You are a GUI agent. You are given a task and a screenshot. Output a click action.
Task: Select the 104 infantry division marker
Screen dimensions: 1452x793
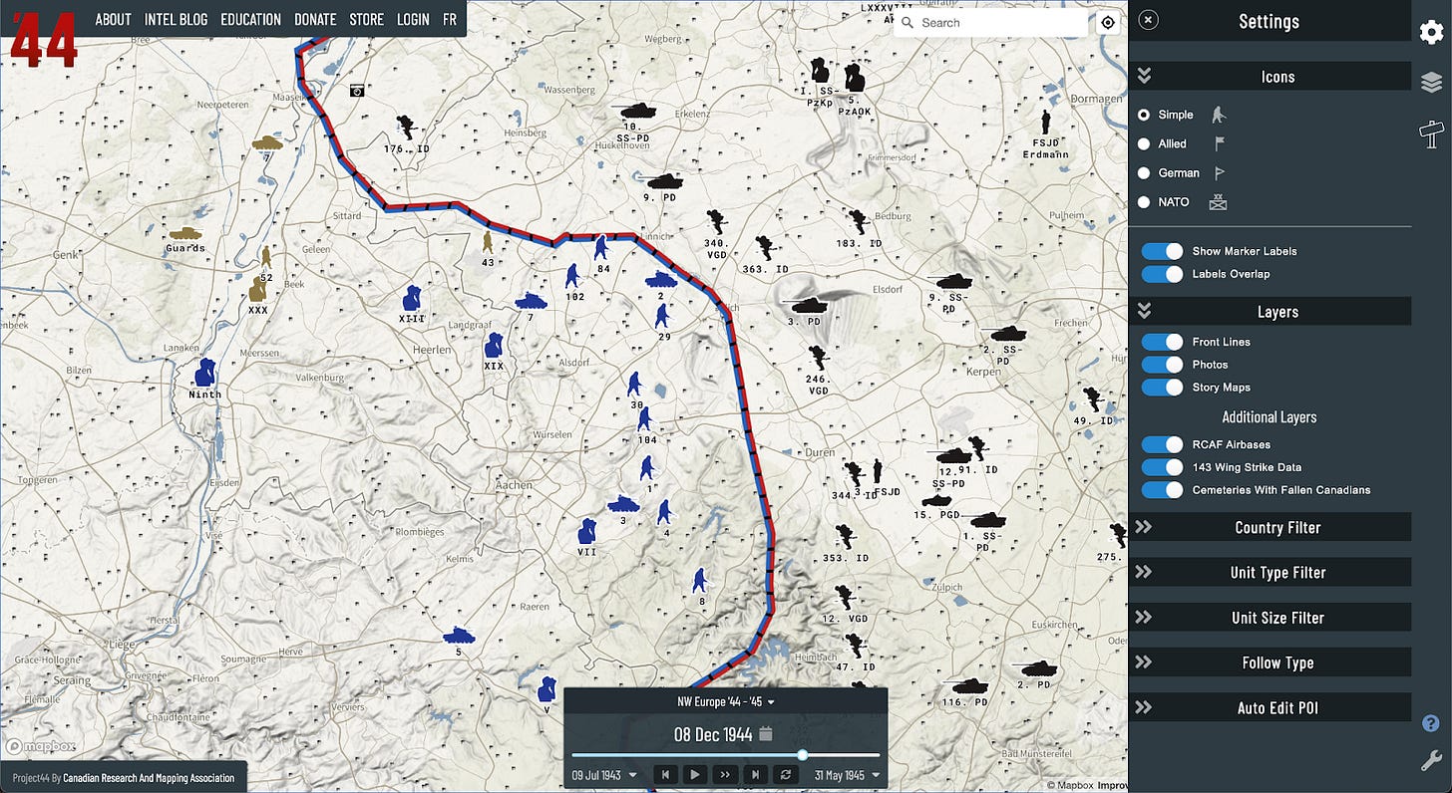[644, 419]
